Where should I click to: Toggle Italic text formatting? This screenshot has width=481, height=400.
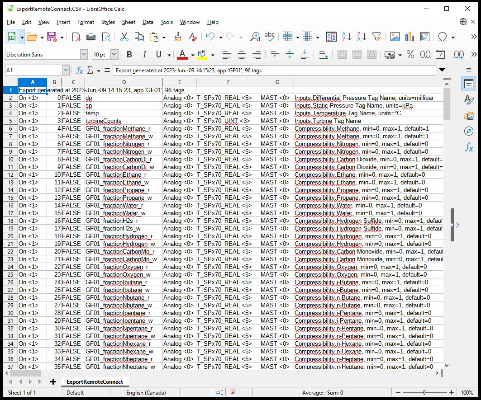pos(144,55)
